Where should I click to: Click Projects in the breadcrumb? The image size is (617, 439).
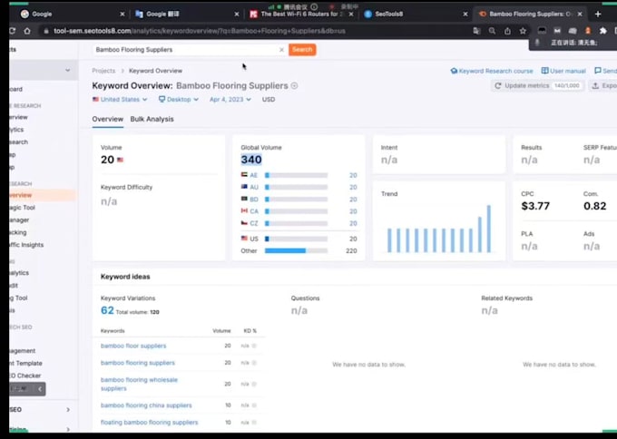pyautogui.click(x=103, y=71)
